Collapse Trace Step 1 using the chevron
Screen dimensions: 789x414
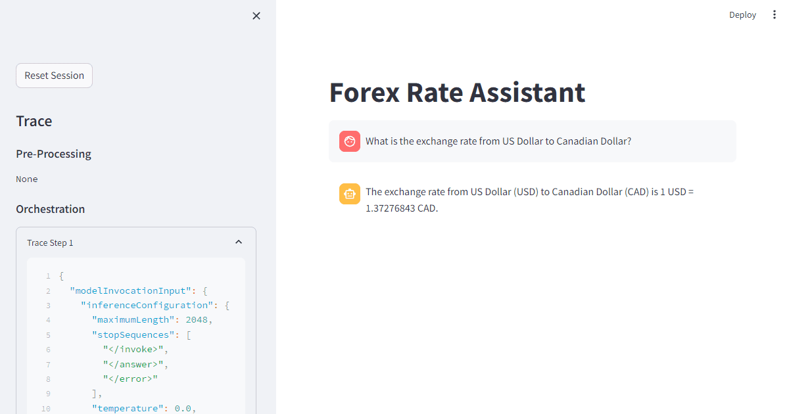tap(239, 242)
